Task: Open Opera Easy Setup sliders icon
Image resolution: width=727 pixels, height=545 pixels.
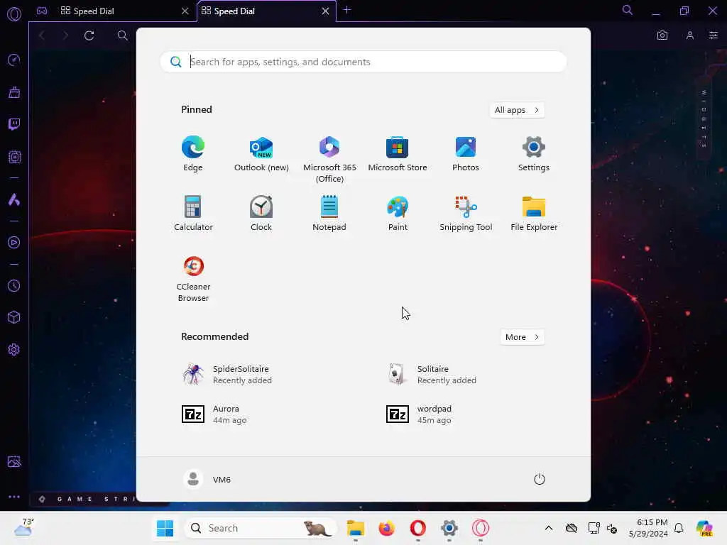Action: (x=713, y=35)
